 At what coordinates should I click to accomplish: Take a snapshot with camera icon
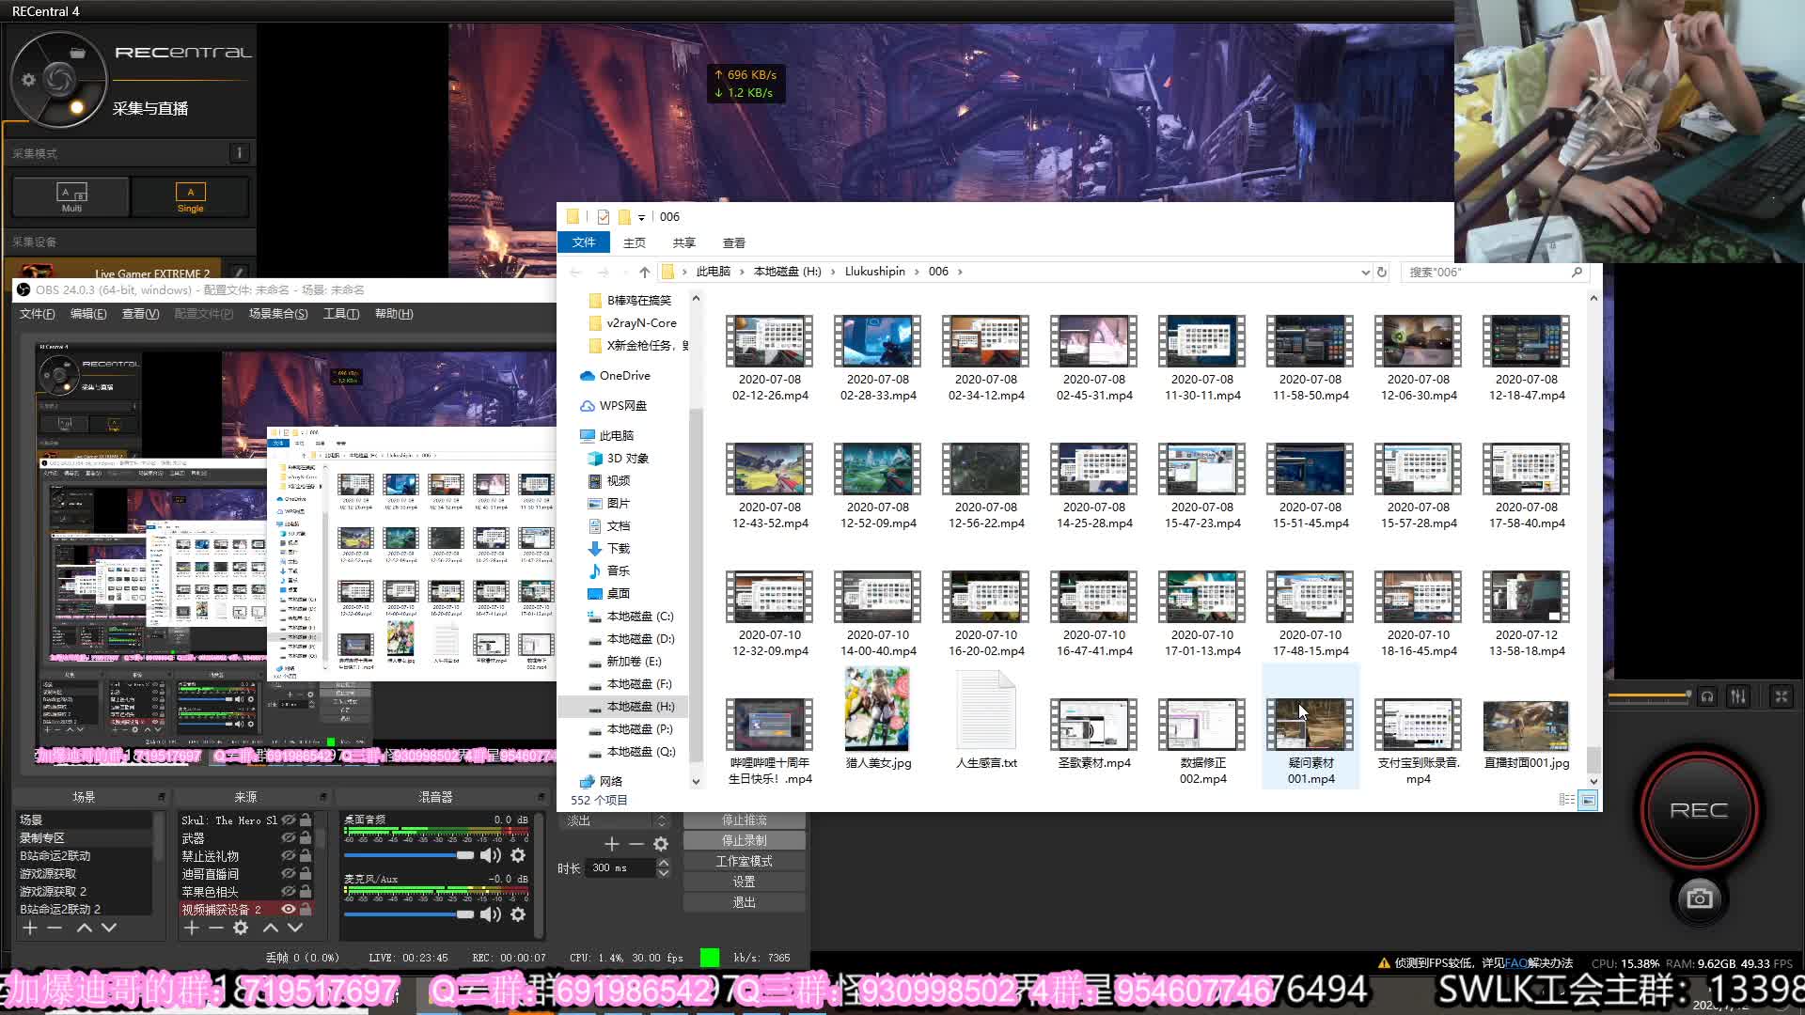point(1699,899)
